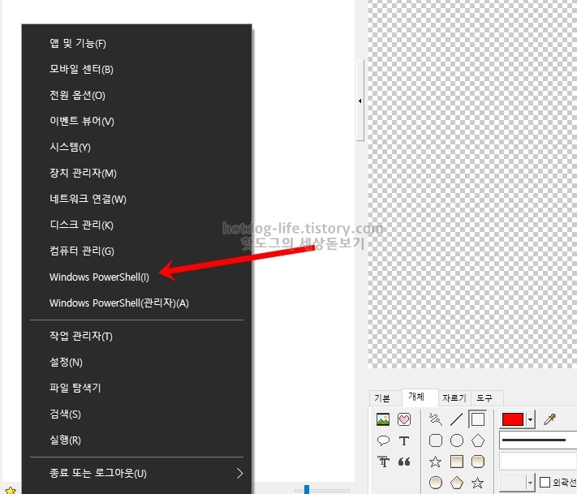Viewport: 577px width, 494px height.
Task: Click the blue zoom slider handle
Action: tap(307, 490)
